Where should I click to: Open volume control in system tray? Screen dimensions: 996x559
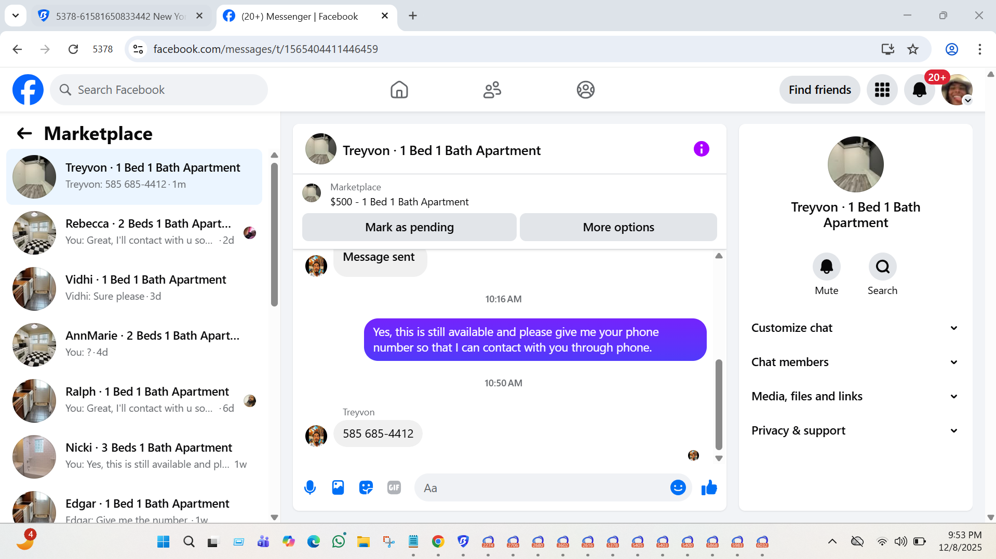(x=900, y=541)
